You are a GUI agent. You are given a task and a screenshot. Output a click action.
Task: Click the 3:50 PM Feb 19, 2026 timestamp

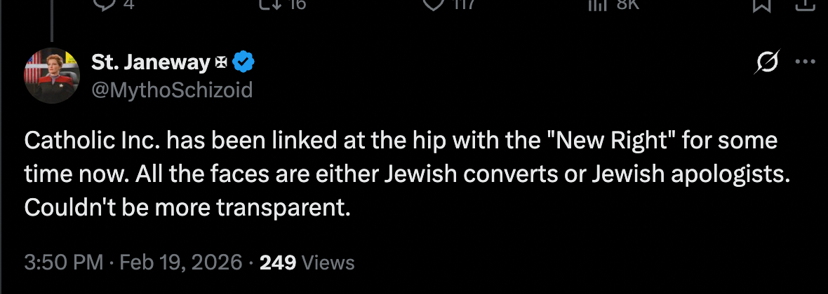(133, 262)
